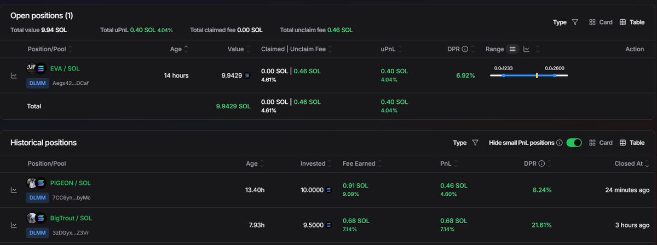The width and height of the screenshot is (657, 245).
Task: Click the DLMM badge in the PIGEON row
Action: point(37,197)
